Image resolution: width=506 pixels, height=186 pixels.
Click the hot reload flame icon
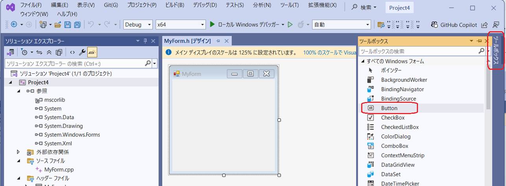[x=301, y=24]
